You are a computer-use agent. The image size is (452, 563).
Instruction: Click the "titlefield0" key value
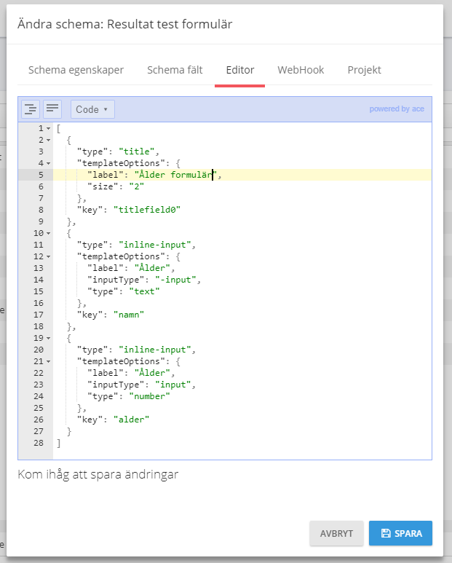point(147,210)
